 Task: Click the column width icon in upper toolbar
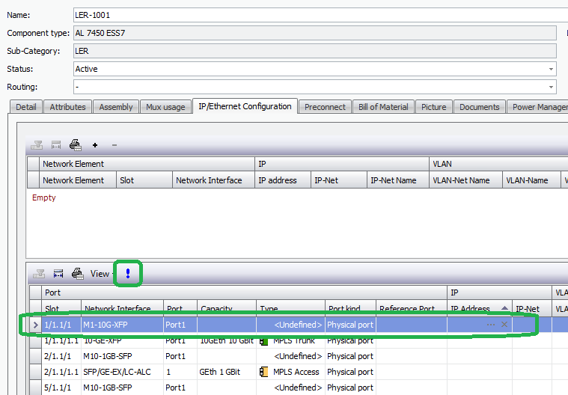pos(56,145)
